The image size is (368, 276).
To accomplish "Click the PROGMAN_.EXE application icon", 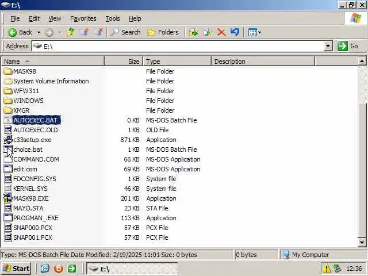I will (8, 218).
